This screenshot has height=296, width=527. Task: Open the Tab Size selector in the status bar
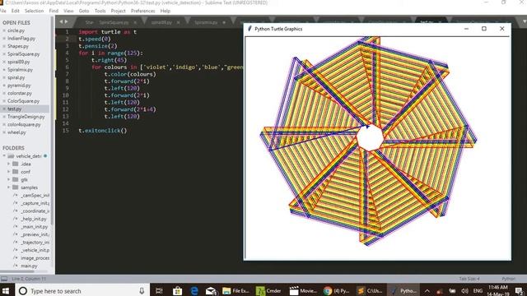[469, 279]
